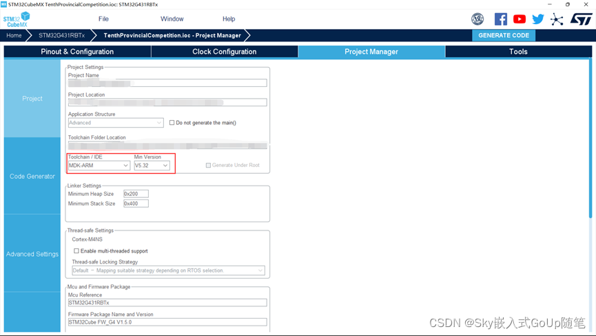Switch to the Tools tab
Image resolution: width=596 pixels, height=336 pixels.
[x=518, y=52]
